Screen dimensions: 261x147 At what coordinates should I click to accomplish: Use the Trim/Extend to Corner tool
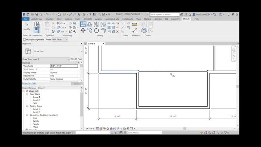(103, 30)
